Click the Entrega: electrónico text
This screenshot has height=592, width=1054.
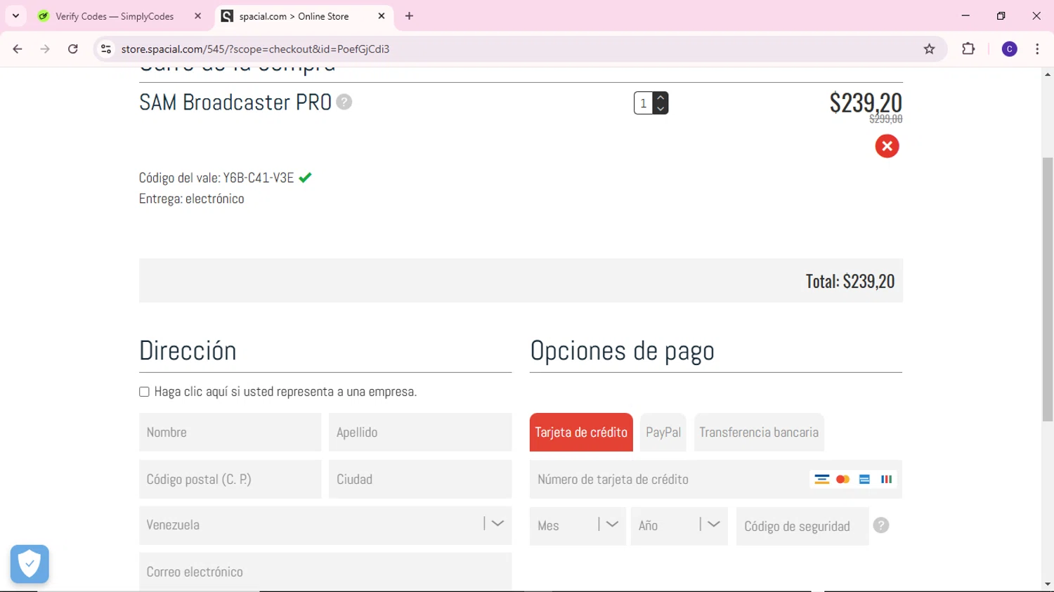(192, 199)
